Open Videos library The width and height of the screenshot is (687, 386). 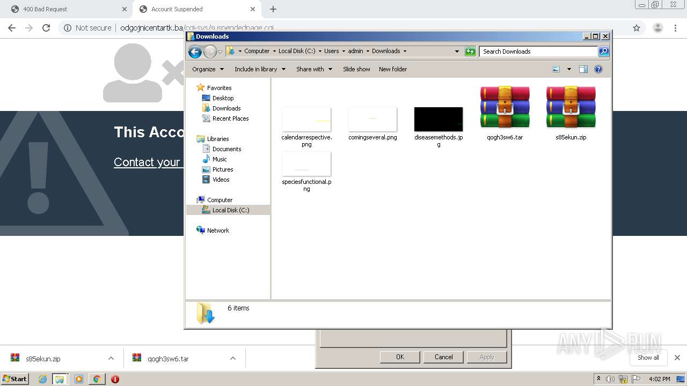pyautogui.click(x=221, y=180)
